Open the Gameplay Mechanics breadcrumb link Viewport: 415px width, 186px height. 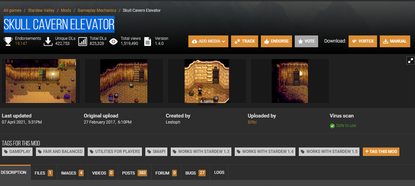tap(97, 10)
